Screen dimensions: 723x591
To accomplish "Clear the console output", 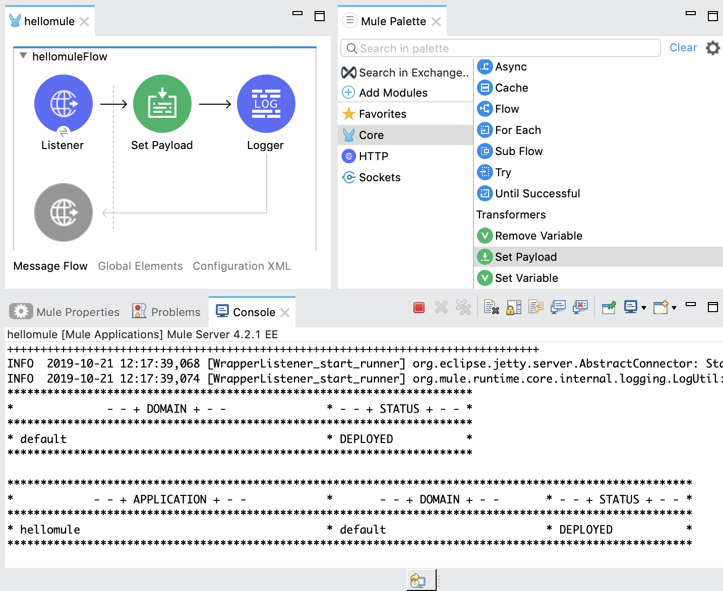I will coord(490,307).
